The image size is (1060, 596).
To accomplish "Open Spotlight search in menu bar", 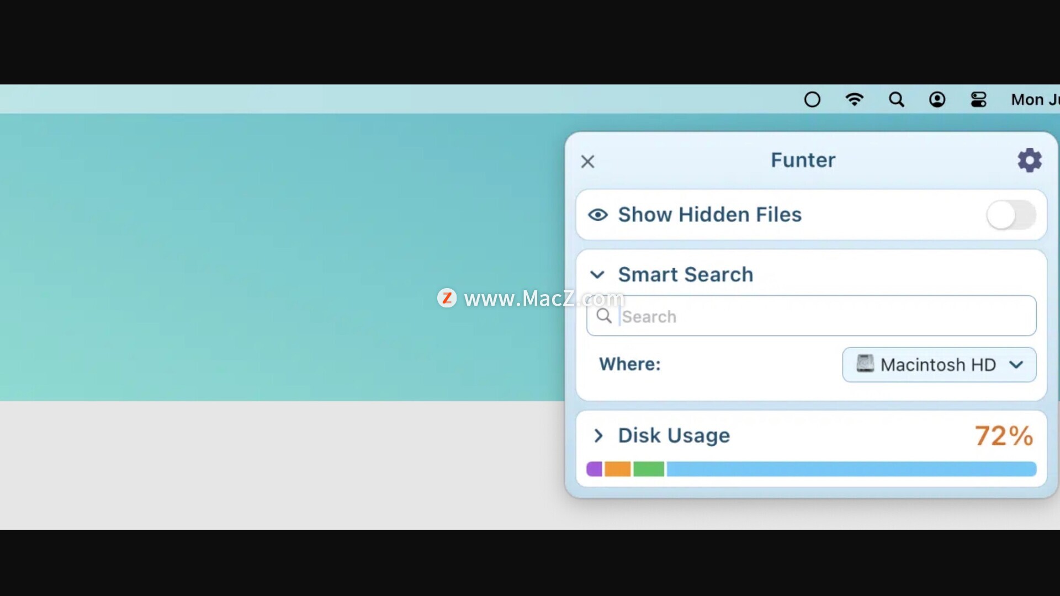I will (x=896, y=99).
